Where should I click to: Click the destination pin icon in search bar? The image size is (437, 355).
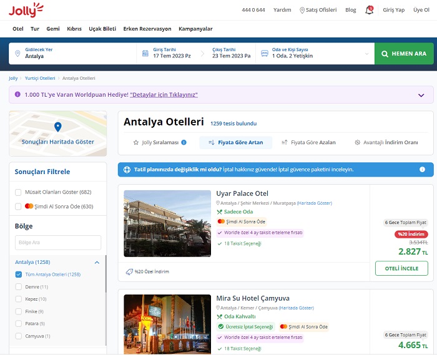tap(17, 54)
